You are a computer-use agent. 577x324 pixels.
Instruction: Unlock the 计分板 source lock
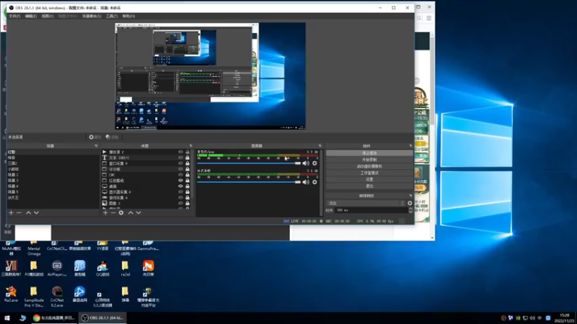[188, 169]
